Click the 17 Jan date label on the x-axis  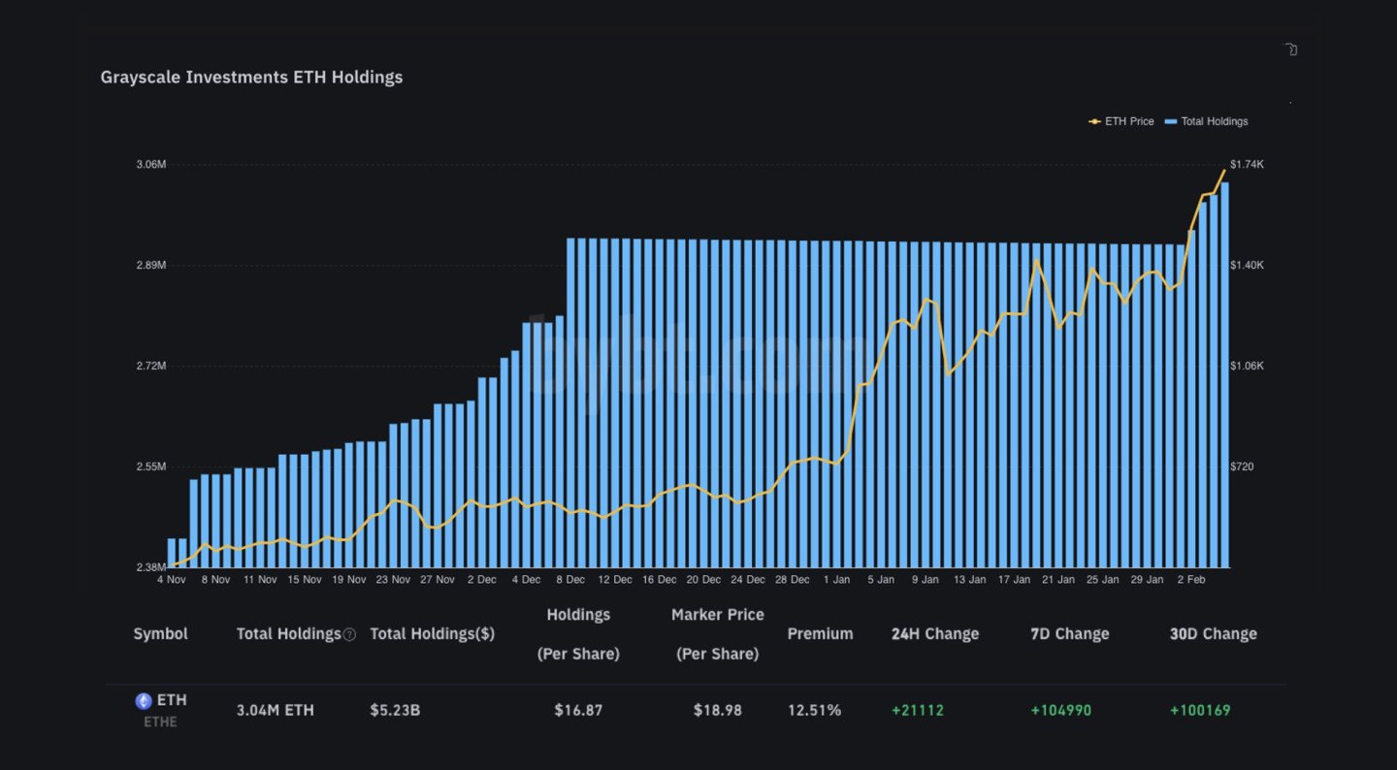[1014, 579]
